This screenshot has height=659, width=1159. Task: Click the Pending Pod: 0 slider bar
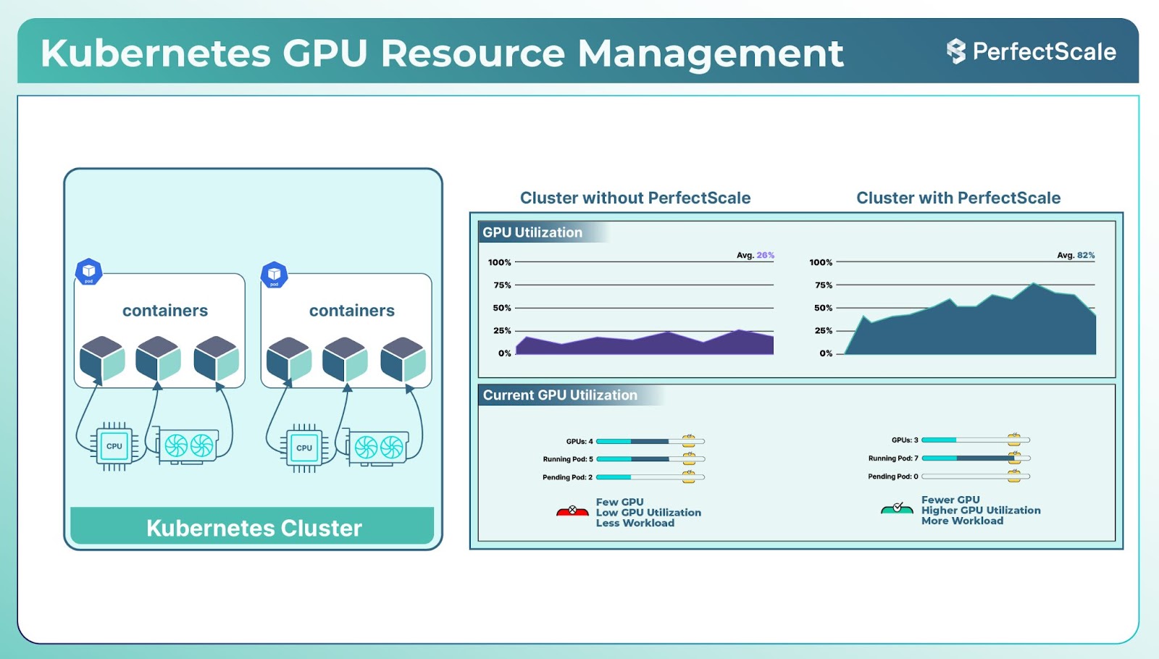pyautogui.click(x=975, y=477)
